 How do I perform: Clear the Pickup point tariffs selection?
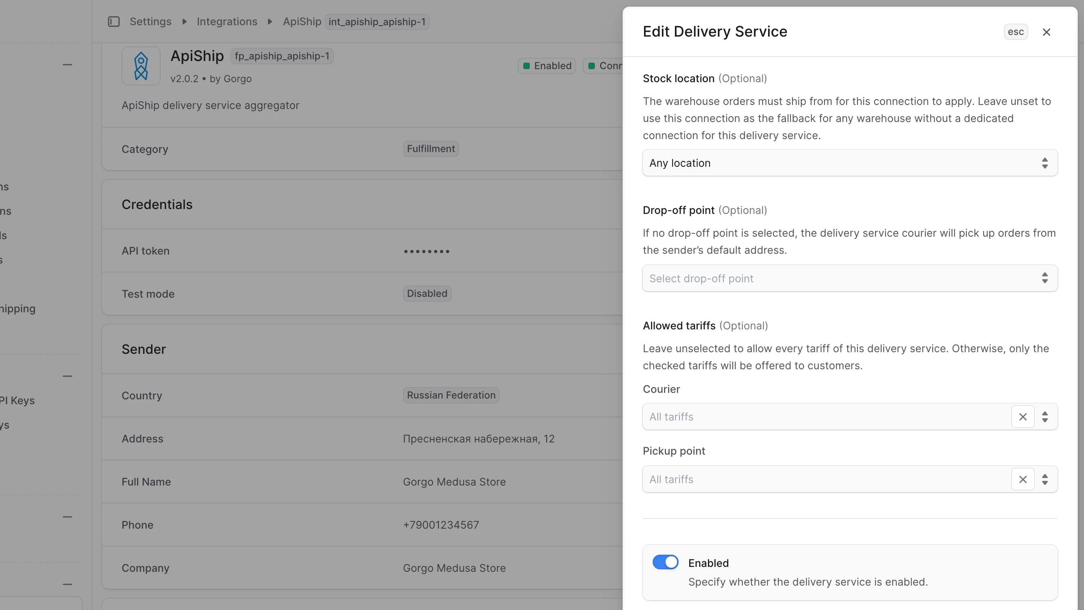pos(1023,479)
